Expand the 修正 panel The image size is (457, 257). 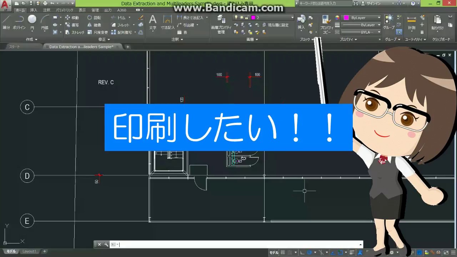pyautogui.click(x=104, y=39)
